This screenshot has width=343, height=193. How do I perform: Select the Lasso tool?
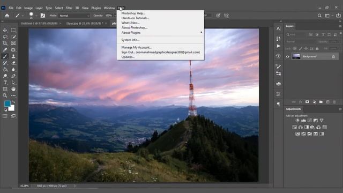pos(5,36)
